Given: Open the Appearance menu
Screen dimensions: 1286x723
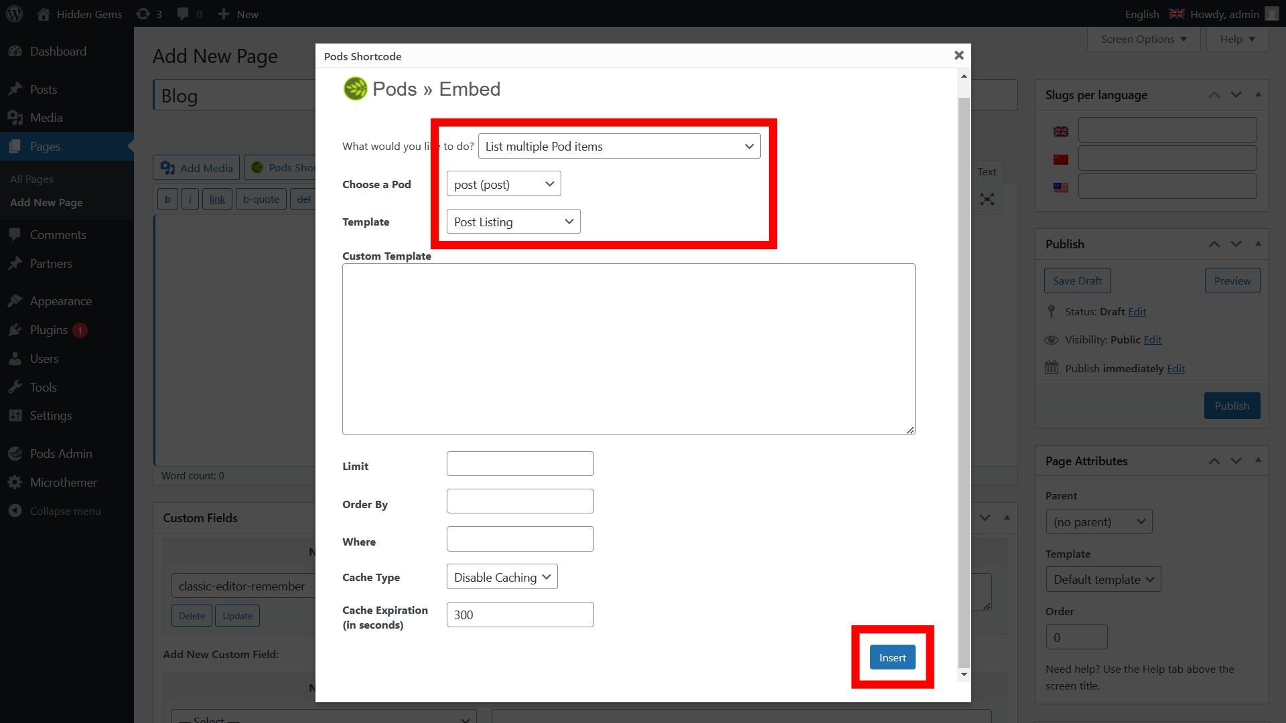Looking at the screenshot, I should point(61,301).
